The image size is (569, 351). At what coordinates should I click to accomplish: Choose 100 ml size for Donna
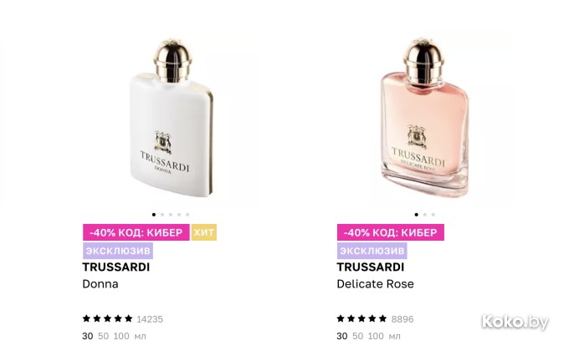[121, 336]
